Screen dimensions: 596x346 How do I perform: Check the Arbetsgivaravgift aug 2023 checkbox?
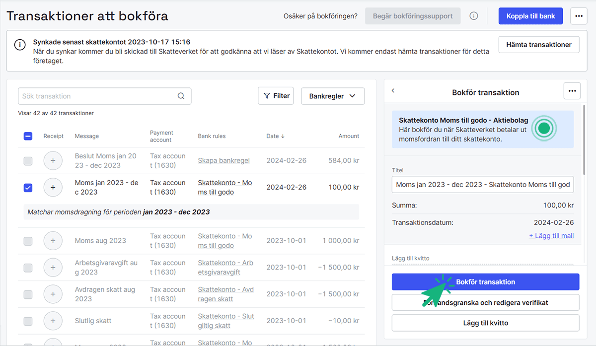28,268
